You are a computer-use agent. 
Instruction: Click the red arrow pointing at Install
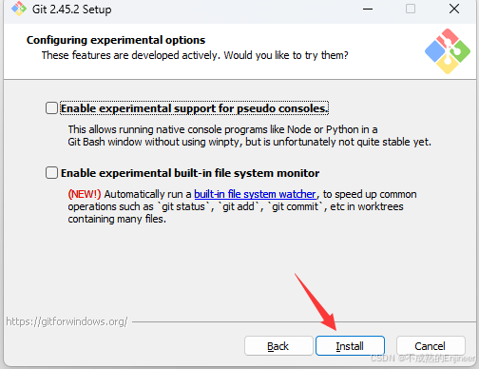pyautogui.click(x=316, y=302)
